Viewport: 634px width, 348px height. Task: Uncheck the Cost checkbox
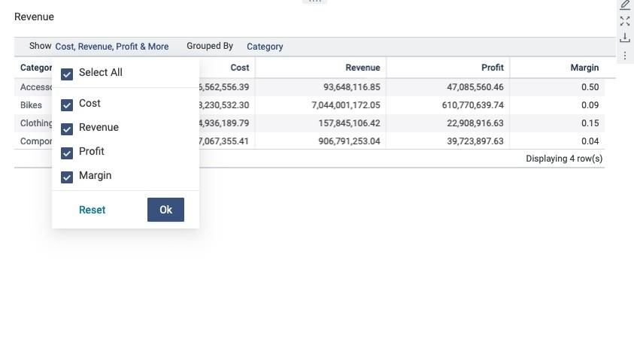[x=67, y=104]
